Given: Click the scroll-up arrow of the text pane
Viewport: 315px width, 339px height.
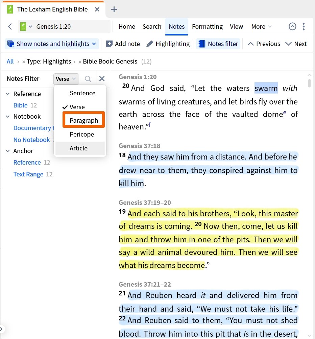Looking at the screenshot, I should click(309, 75).
